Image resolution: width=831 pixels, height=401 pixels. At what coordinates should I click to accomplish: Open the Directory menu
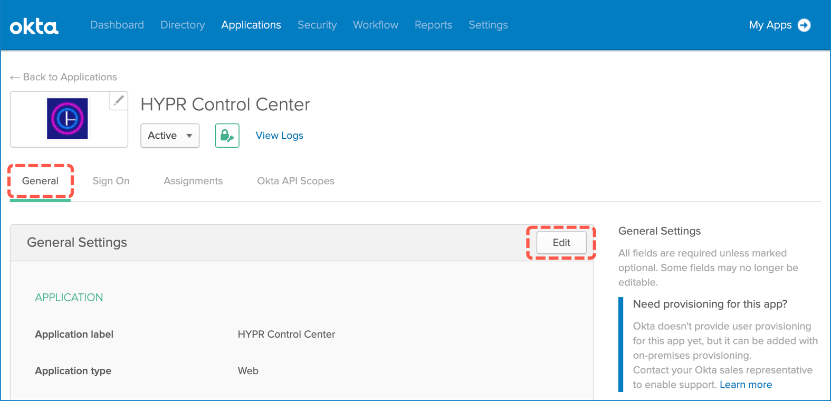click(183, 25)
